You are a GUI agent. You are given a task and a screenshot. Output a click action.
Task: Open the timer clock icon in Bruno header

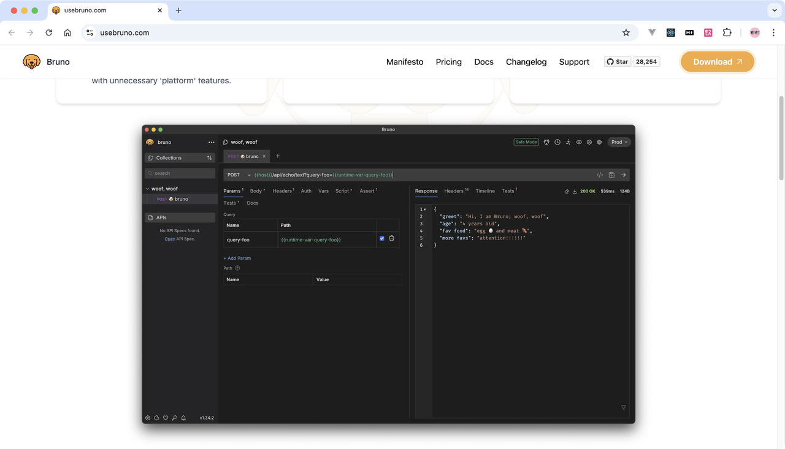pyautogui.click(x=557, y=142)
